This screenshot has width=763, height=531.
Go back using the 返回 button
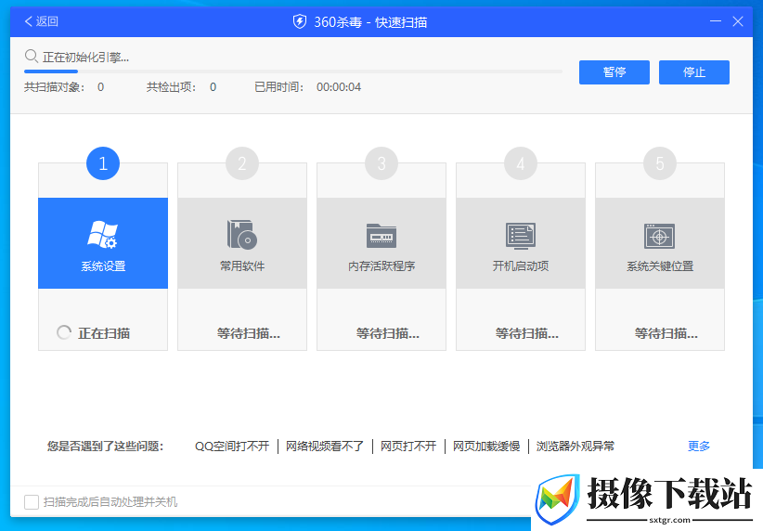tap(42, 21)
